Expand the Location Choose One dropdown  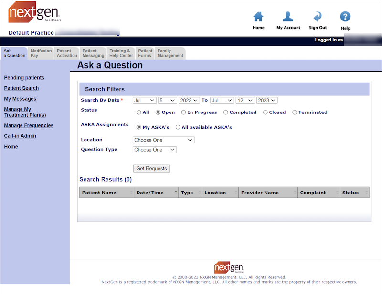click(163, 140)
